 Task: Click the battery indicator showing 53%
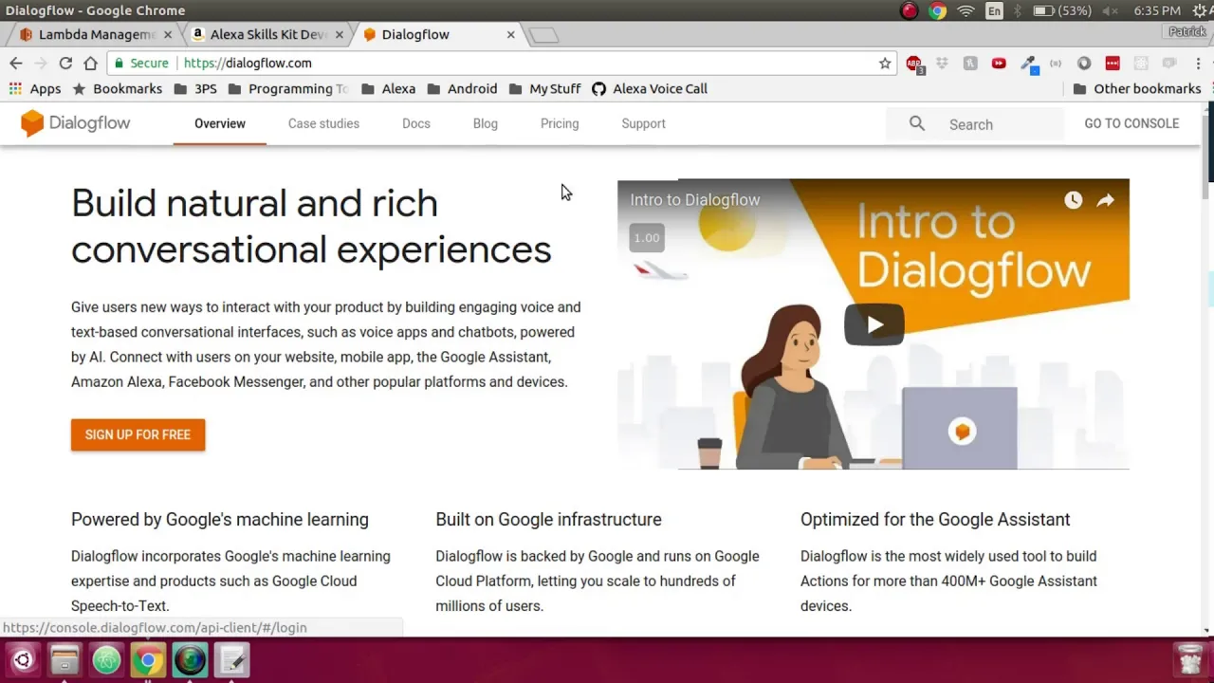[x=1062, y=10]
